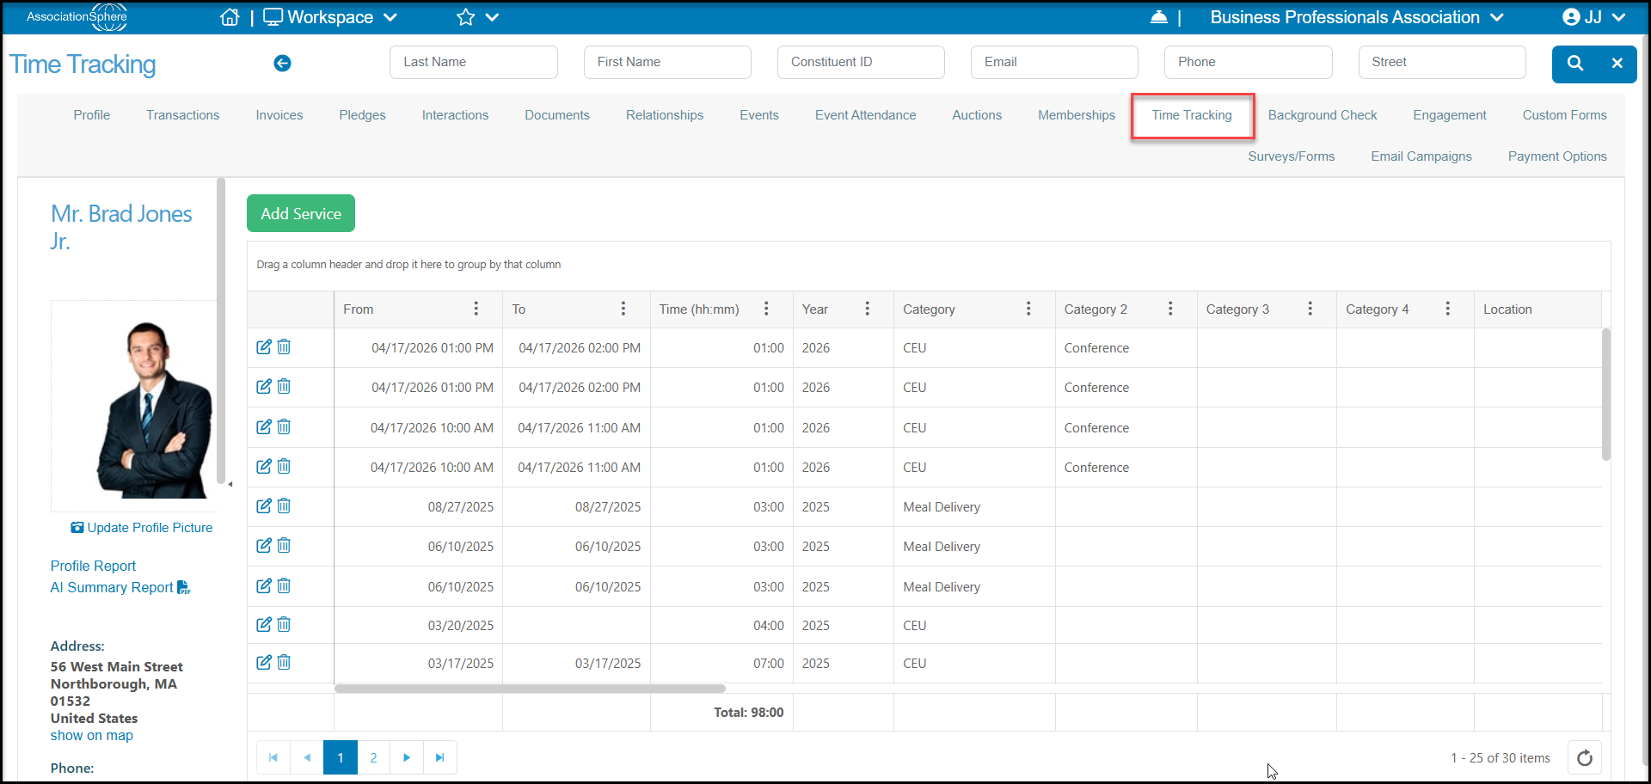Open the Time (hh:mm) column menu
This screenshot has height=784, width=1651.
tap(766, 309)
